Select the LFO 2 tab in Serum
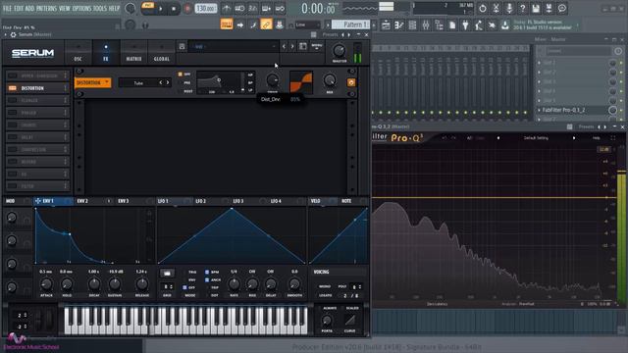 (x=200, y=201)
